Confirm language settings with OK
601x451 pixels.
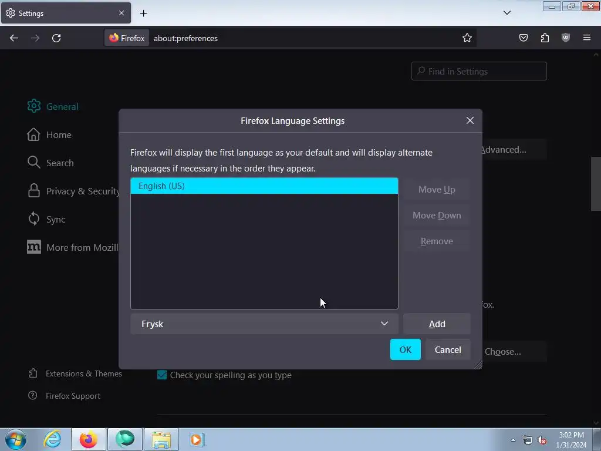[x=405, y=349]
